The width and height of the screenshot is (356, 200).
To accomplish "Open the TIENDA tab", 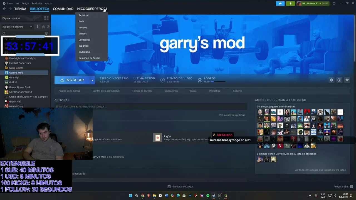I will tap(20, 9).
